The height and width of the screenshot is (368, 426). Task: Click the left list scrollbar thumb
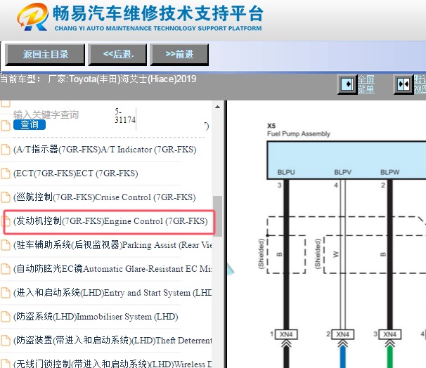pos(217,216)
